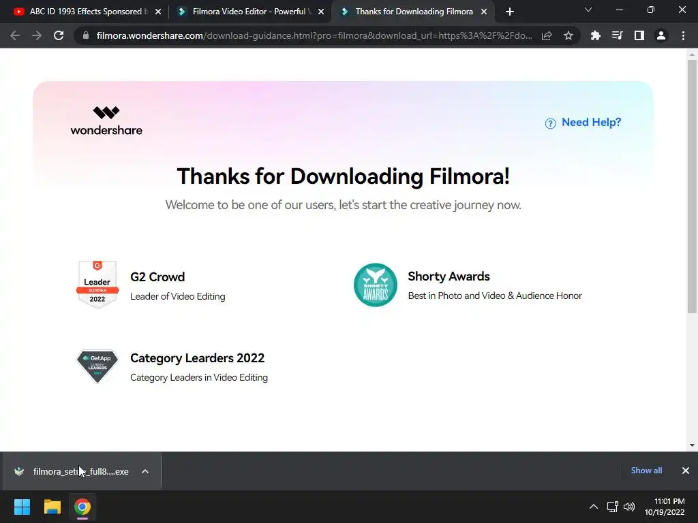The height and width of the screenshot is (523, 698).
Task: Open the Need Help? link
Action: pos(591,123)
